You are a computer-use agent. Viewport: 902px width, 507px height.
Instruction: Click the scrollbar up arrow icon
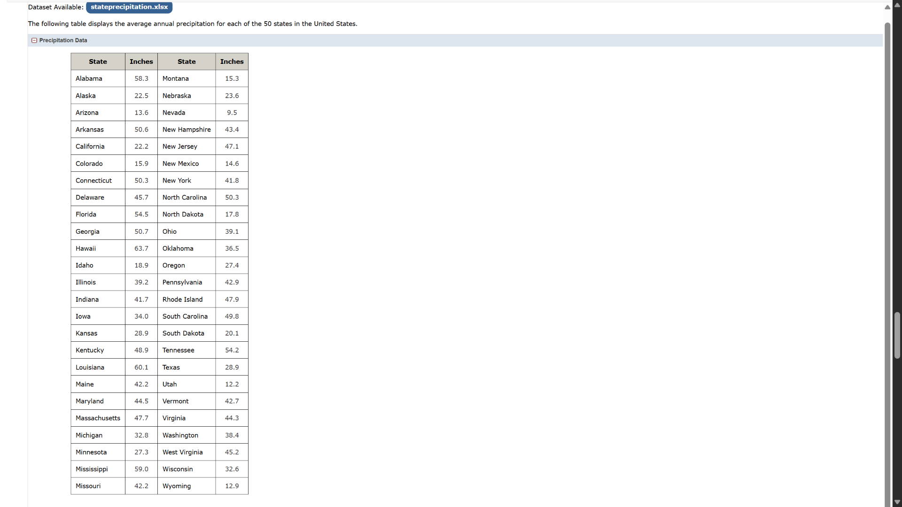896,5
